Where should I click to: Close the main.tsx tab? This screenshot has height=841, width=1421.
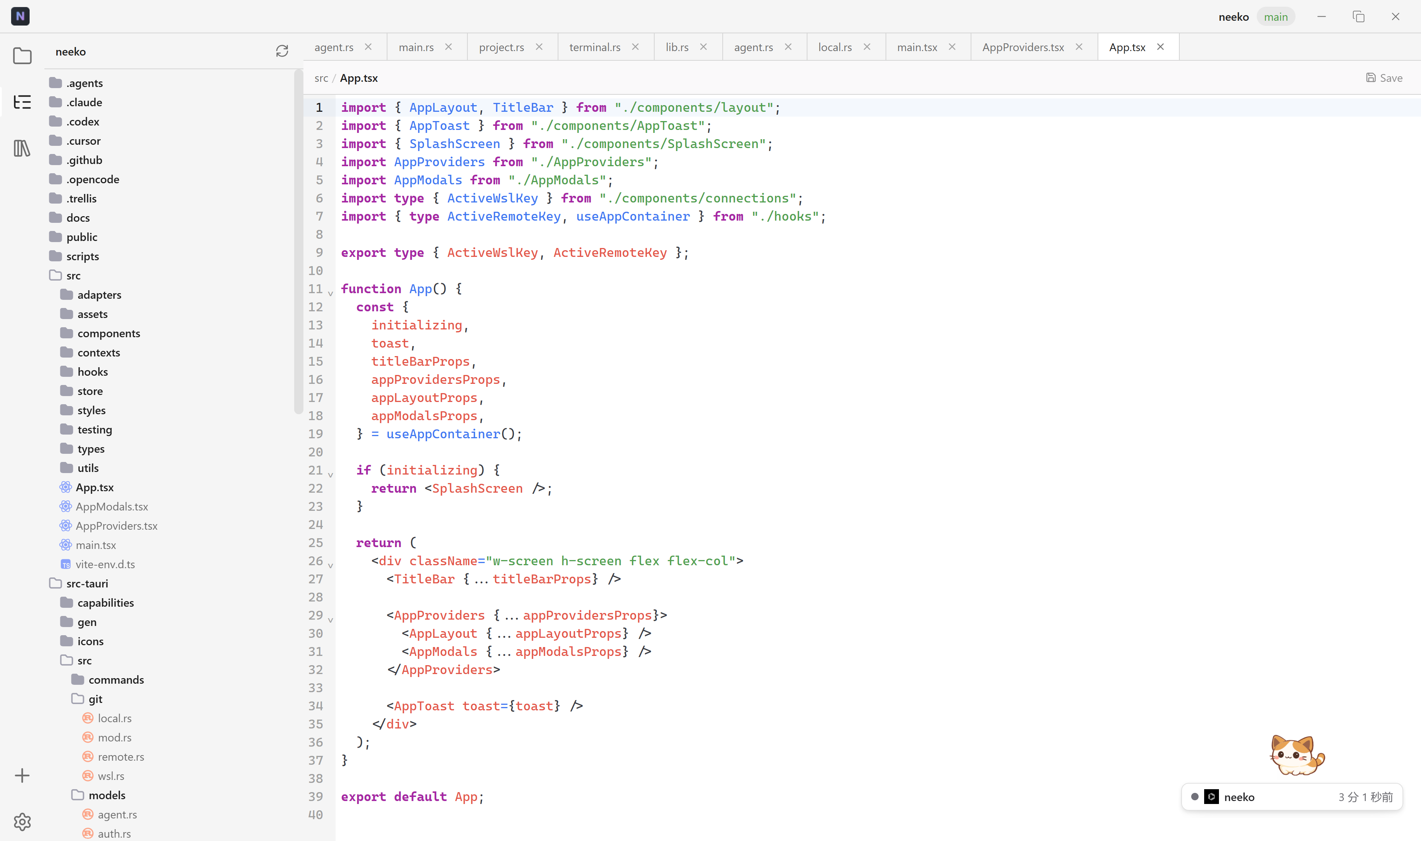tap(952, 47)
